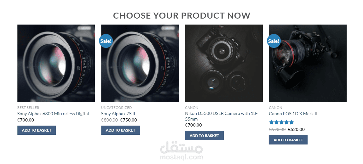Select the Best Seller category label

(28, 108)
